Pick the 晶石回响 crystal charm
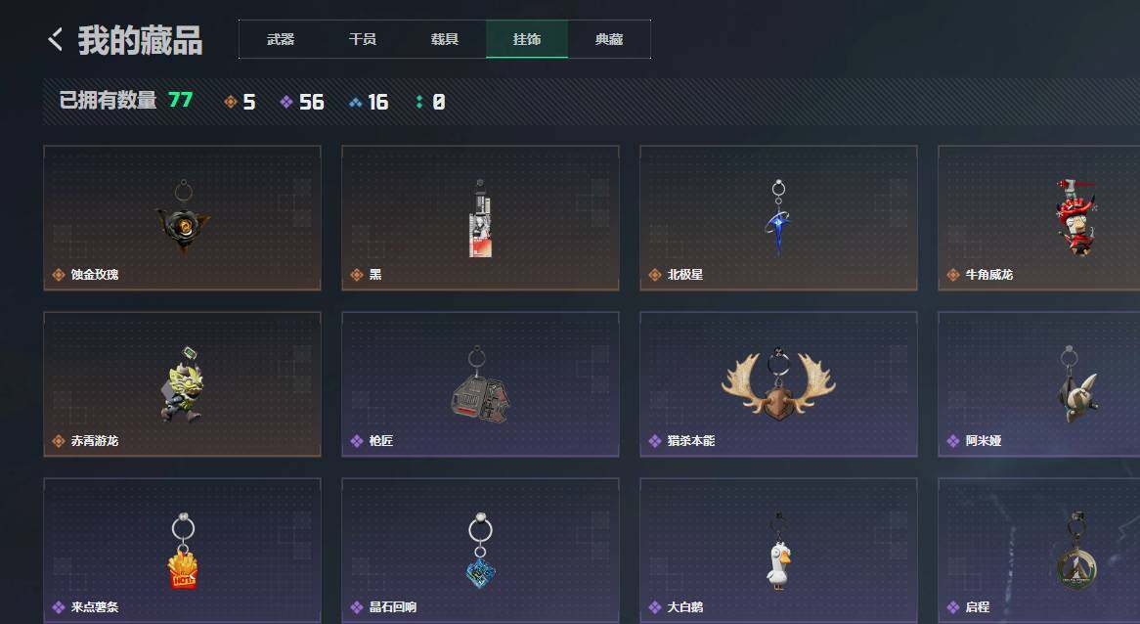The image size is (1140, 624). tap(481, 551)
